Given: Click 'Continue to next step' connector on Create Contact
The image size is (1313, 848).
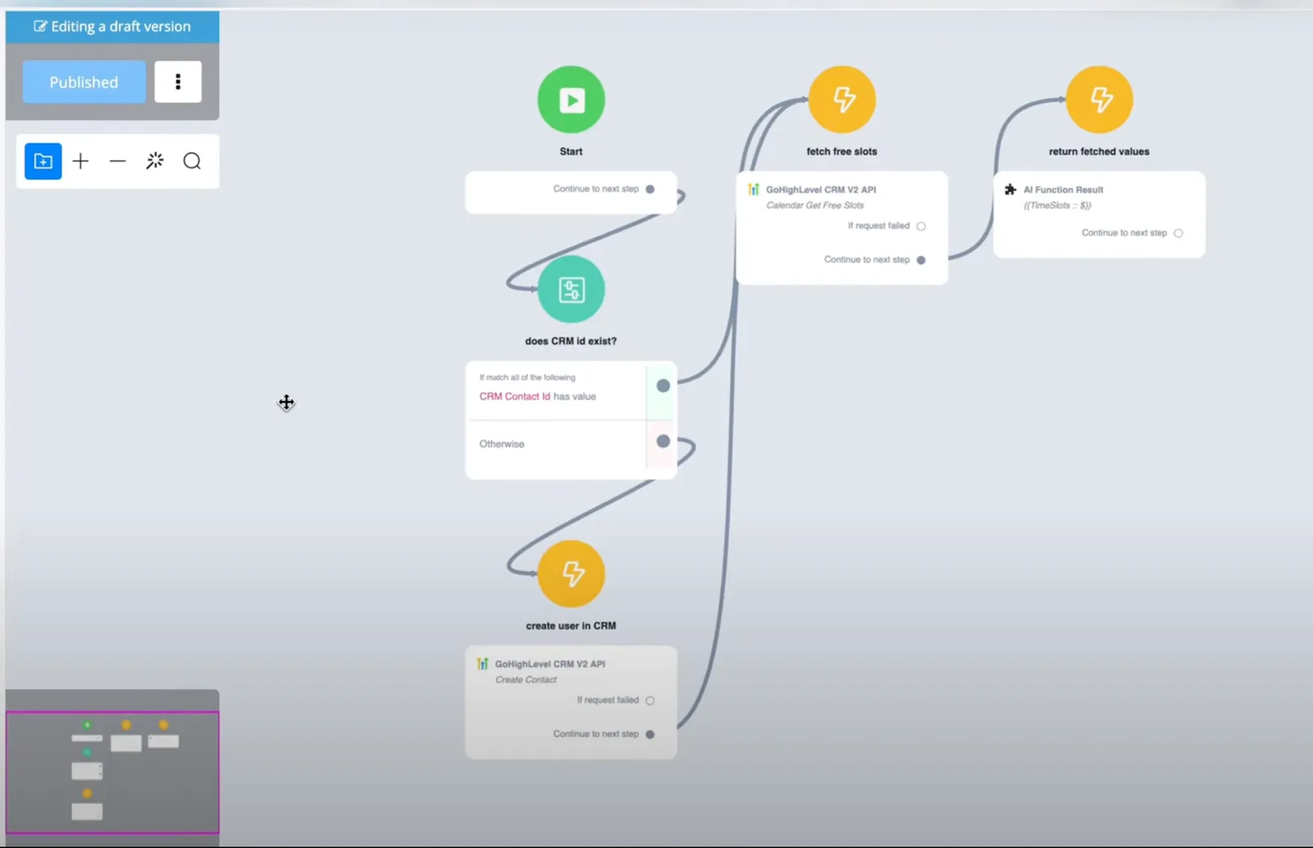Looking at the screenshot, I should (650, 735).
